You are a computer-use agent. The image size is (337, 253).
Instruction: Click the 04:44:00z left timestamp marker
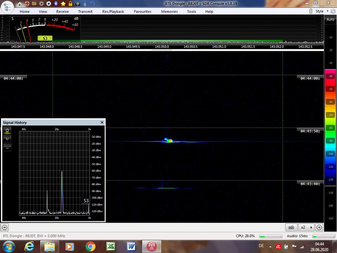(13, 78)
